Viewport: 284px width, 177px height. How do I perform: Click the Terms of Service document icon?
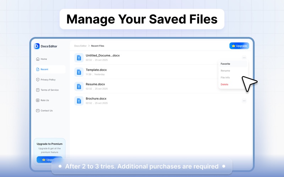pyautogui.click(x=38, y=90)
